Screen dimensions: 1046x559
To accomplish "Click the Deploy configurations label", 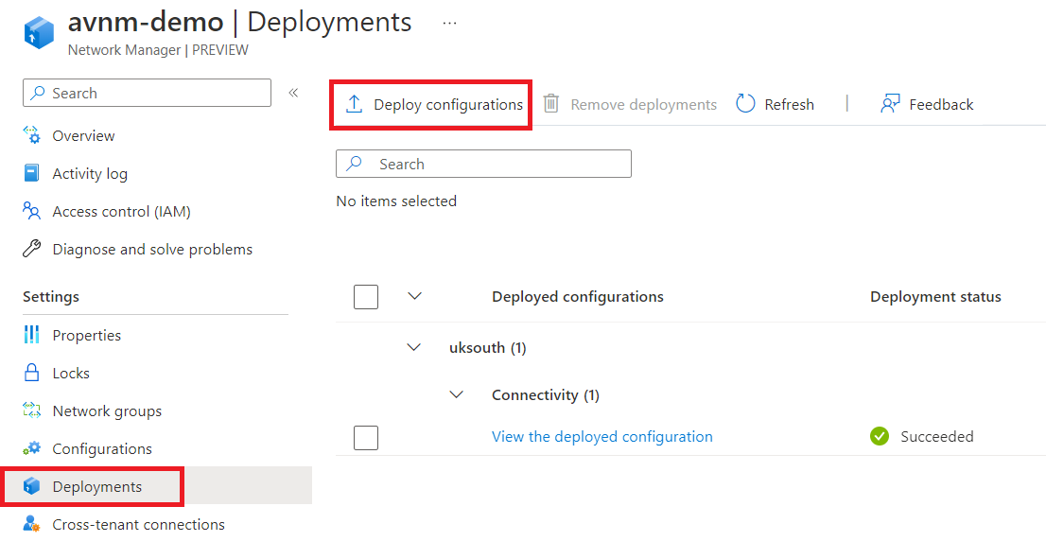I will click(448, 105).
